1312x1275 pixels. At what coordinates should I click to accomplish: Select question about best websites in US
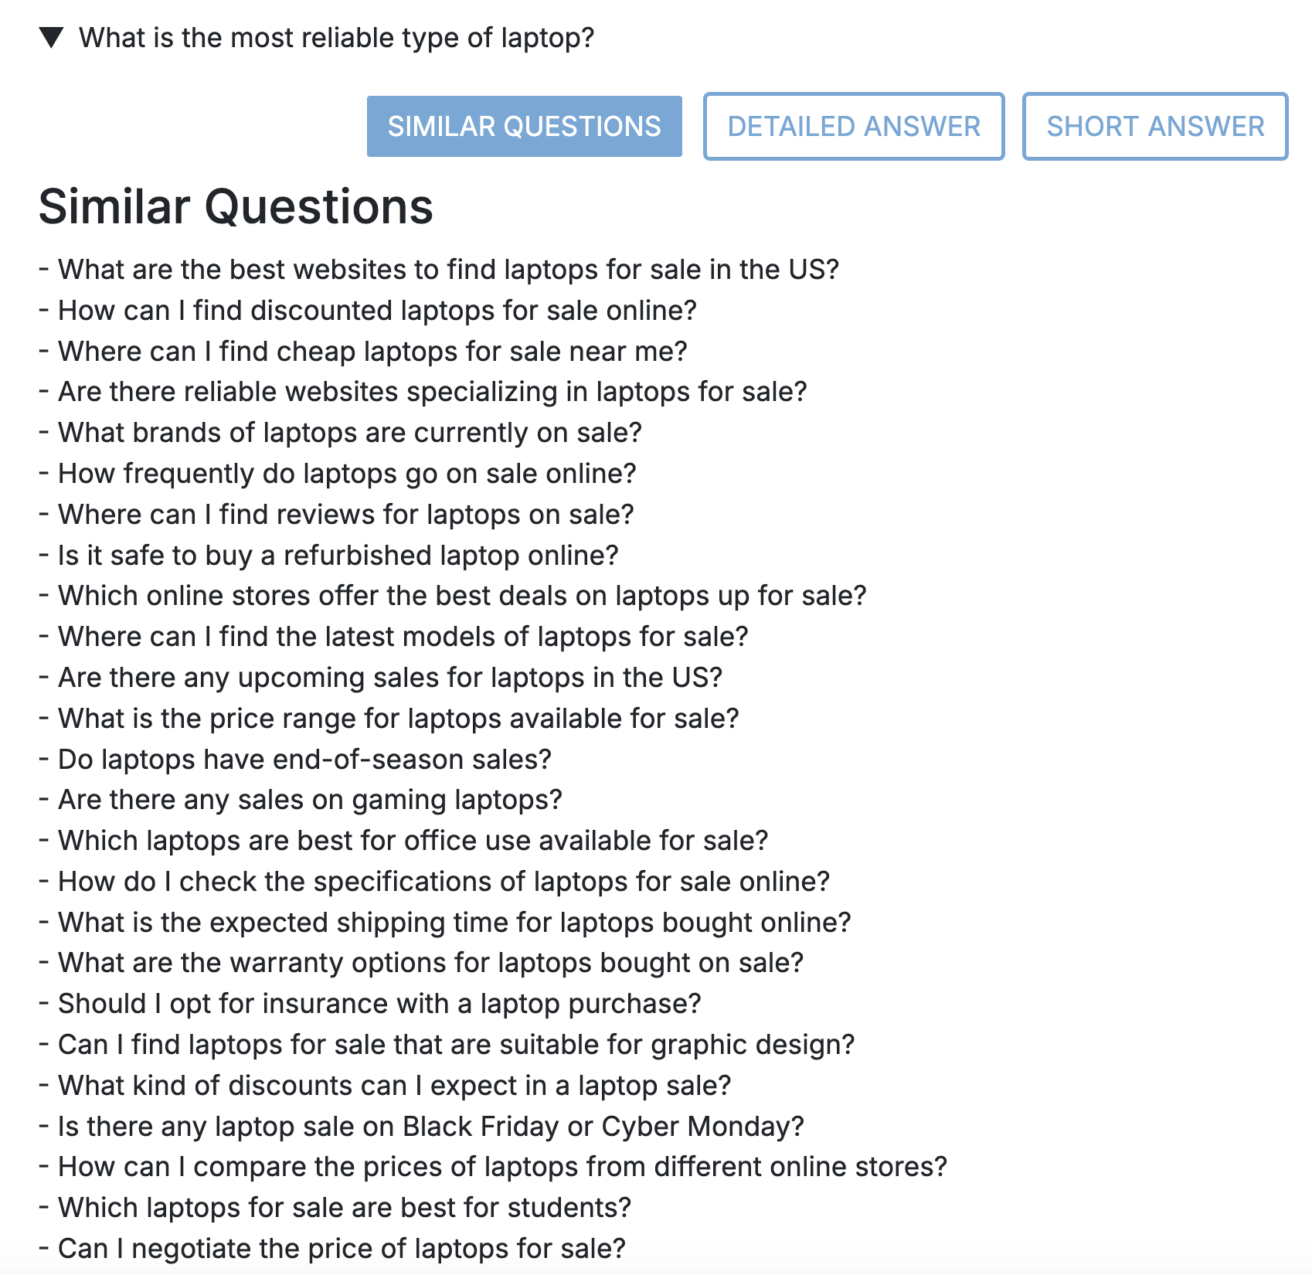[448, 269]
